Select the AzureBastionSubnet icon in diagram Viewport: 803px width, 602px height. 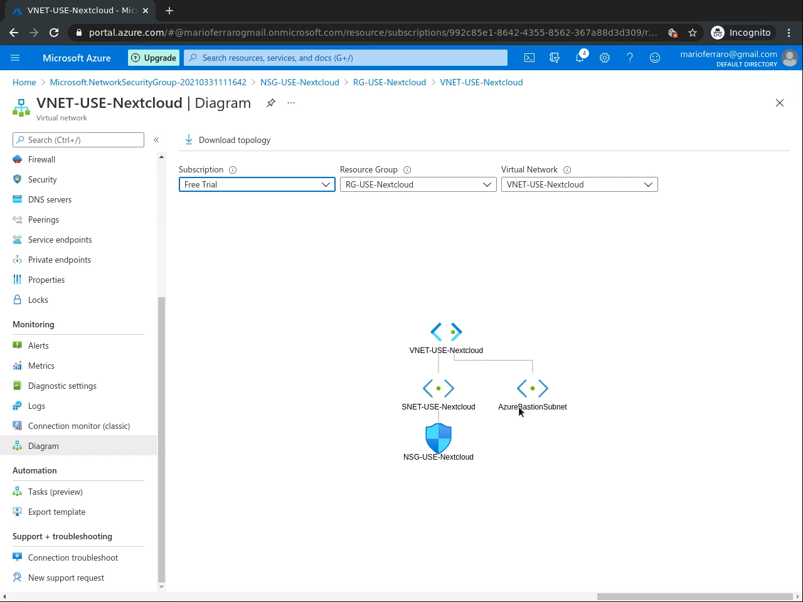tap(533, 388)
